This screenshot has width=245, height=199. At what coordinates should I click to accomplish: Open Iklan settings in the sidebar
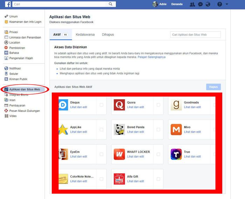[x=12, y=100]
